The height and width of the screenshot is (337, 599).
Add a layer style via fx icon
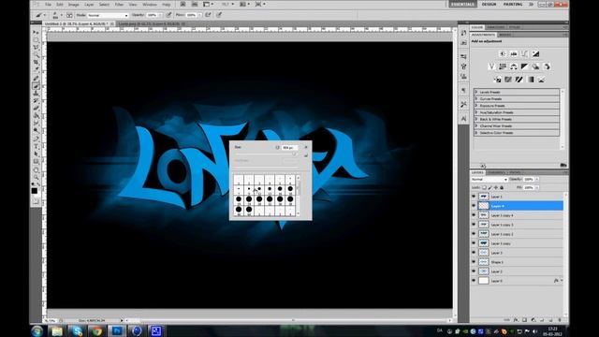516,320
